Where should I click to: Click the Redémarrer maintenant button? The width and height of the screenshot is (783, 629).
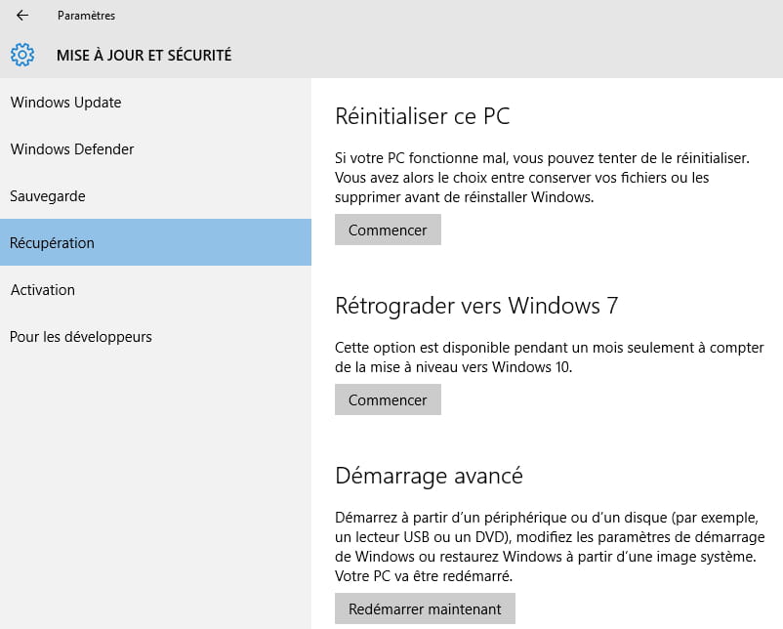click(x=425, y=609)
